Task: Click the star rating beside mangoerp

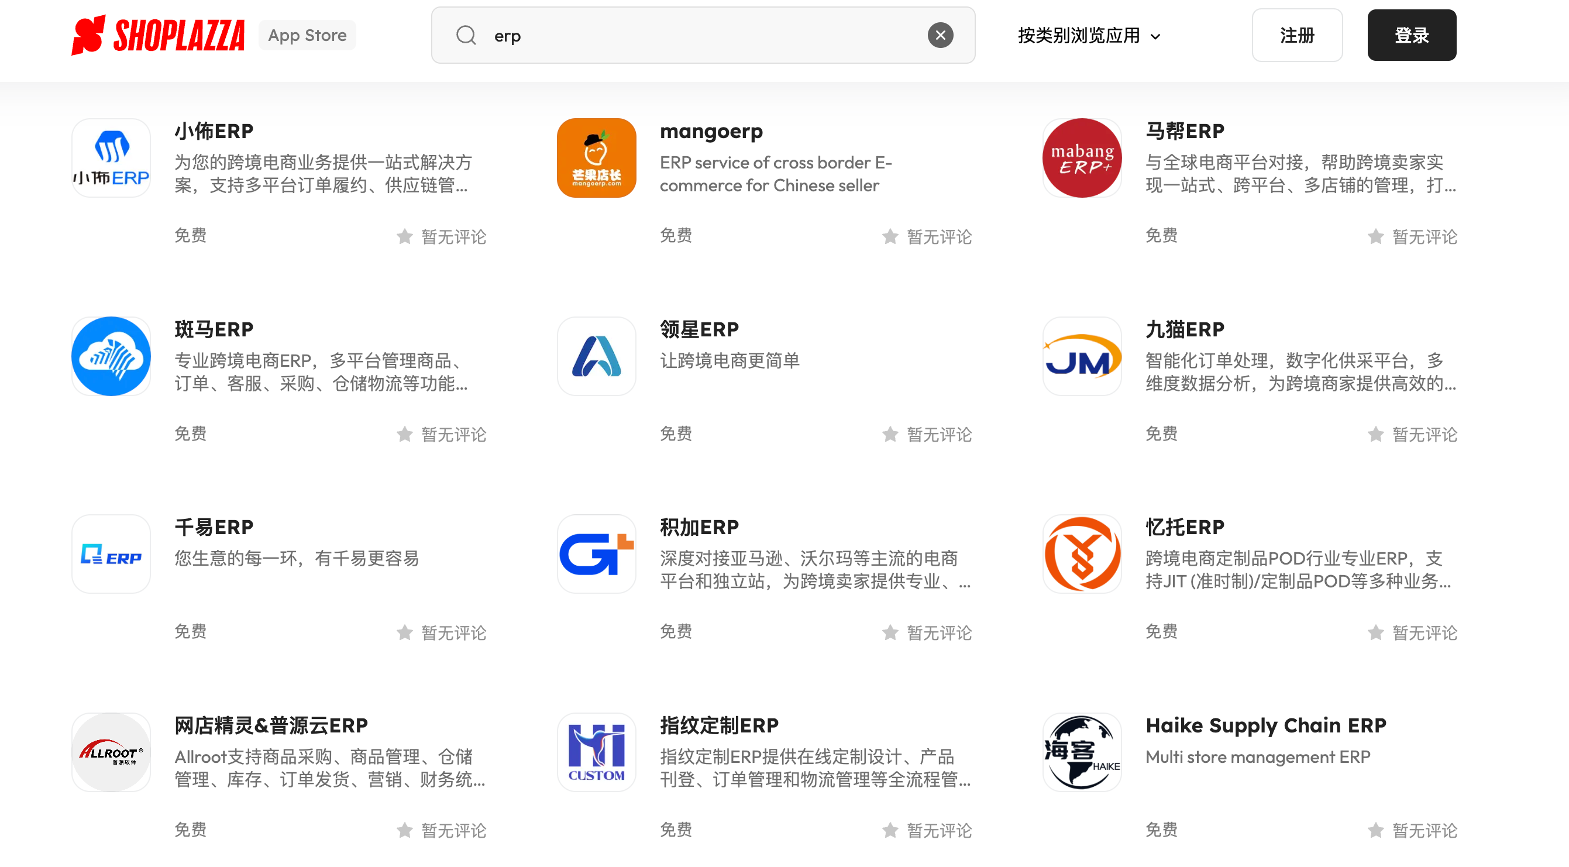Action: pos(890,237)
